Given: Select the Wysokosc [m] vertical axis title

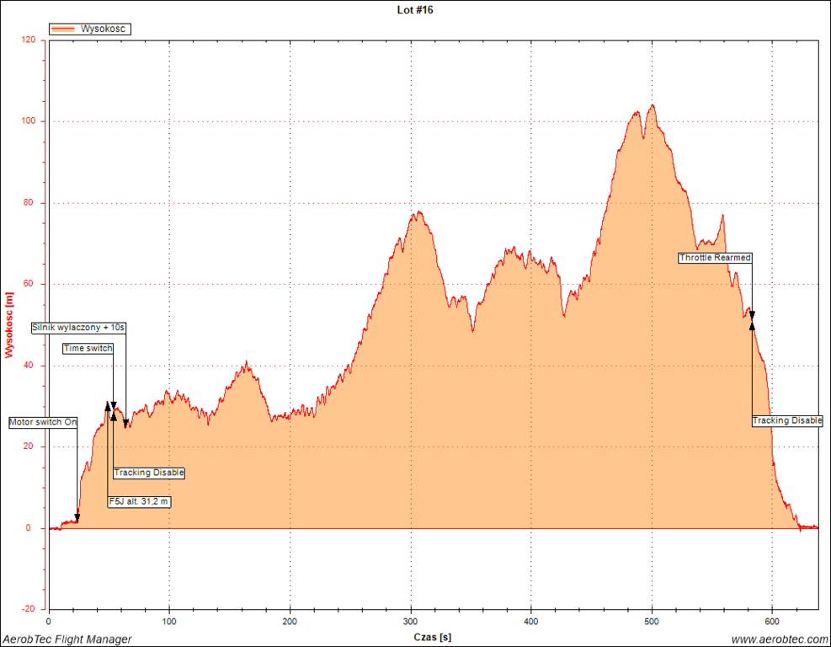Looking at the screenshot, I should pyautogui.click(x=9, y=324).
